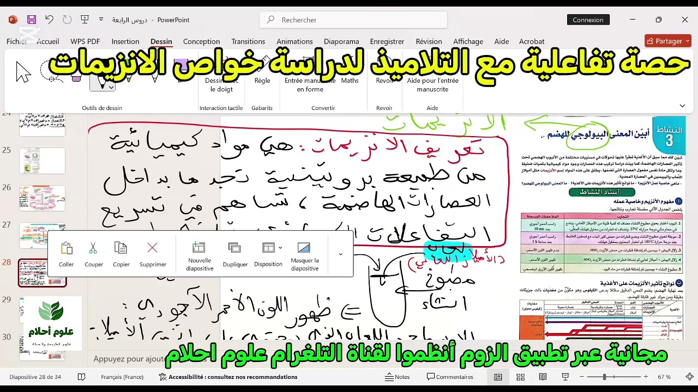Open the Fichier menu

click(x=17, y=41)
